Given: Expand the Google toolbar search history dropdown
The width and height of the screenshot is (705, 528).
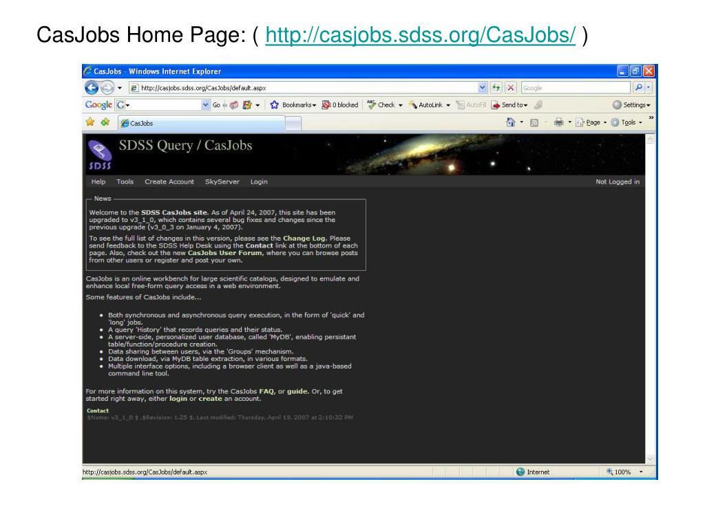Looking at the screenshot, I should click(205, 104).
